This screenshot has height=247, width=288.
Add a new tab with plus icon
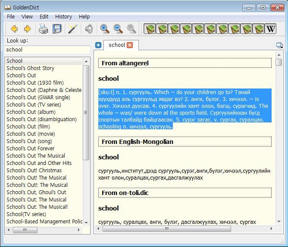(98, 45)
